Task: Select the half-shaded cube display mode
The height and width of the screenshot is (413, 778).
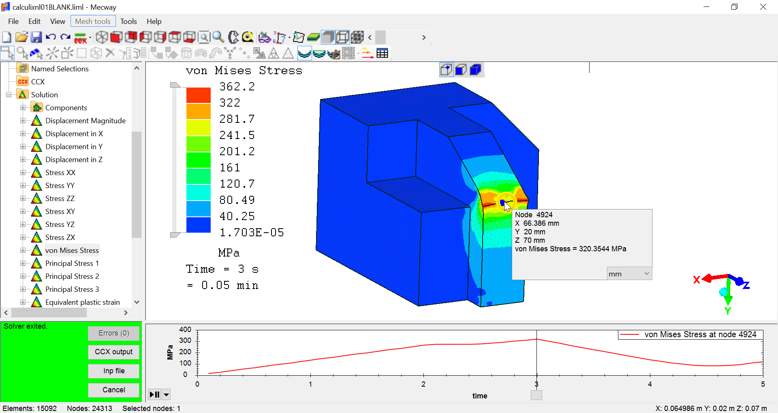Action: (x=461, y=70)
